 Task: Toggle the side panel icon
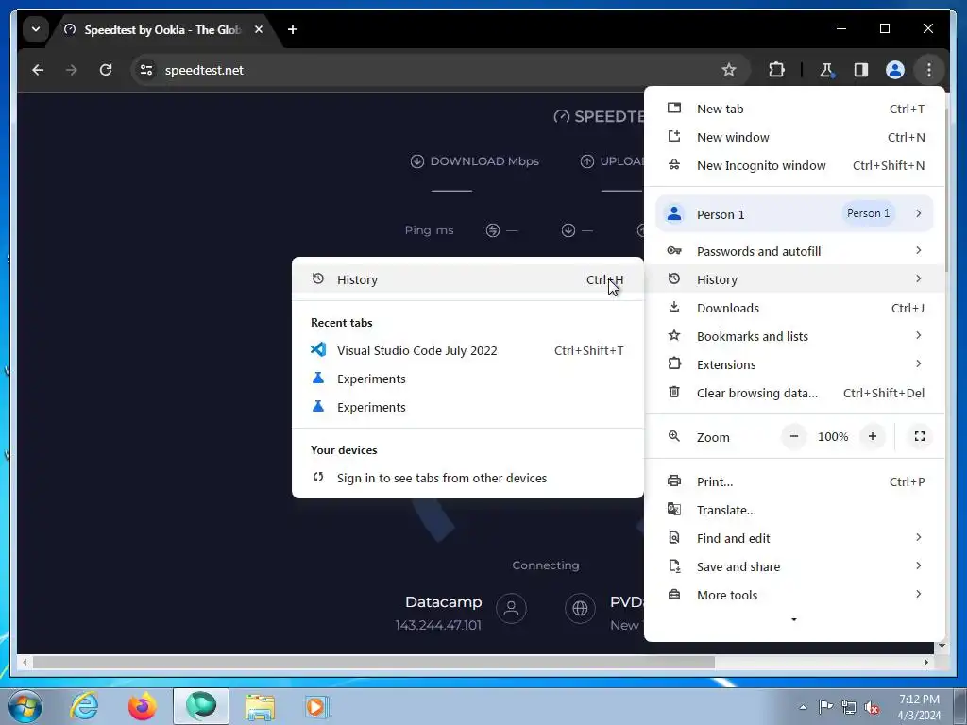click(861, 70)
